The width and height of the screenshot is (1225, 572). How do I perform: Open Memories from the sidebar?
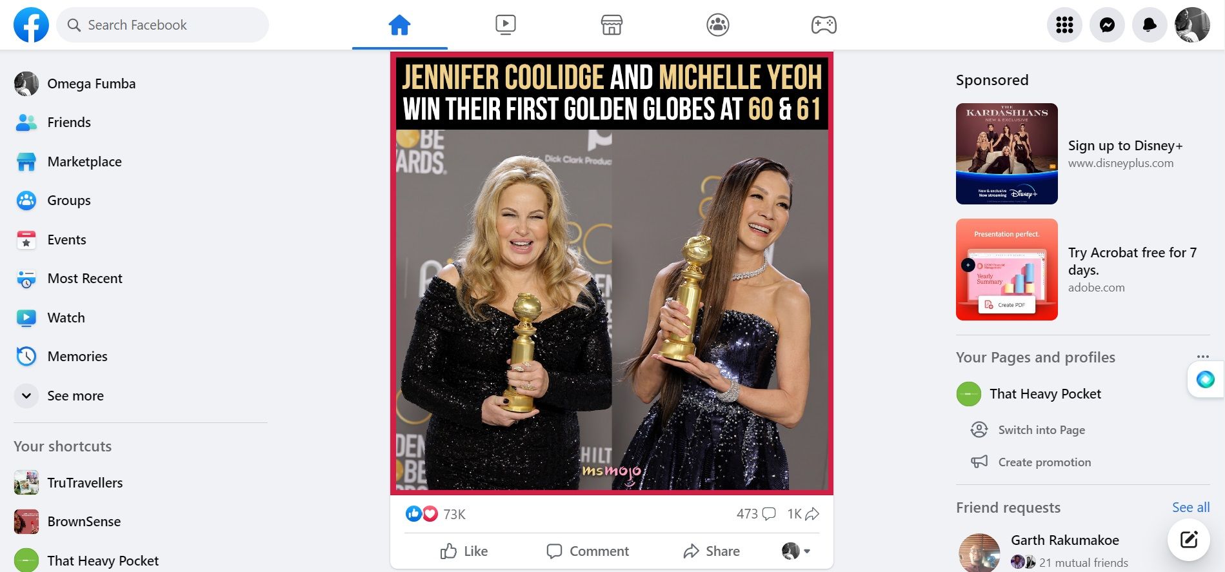click(77, 356)
